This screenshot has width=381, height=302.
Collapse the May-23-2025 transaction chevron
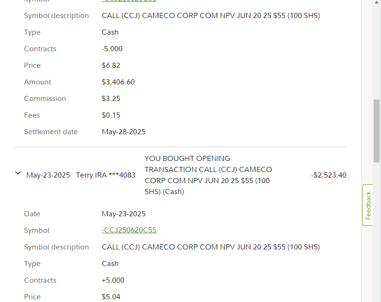18,173
